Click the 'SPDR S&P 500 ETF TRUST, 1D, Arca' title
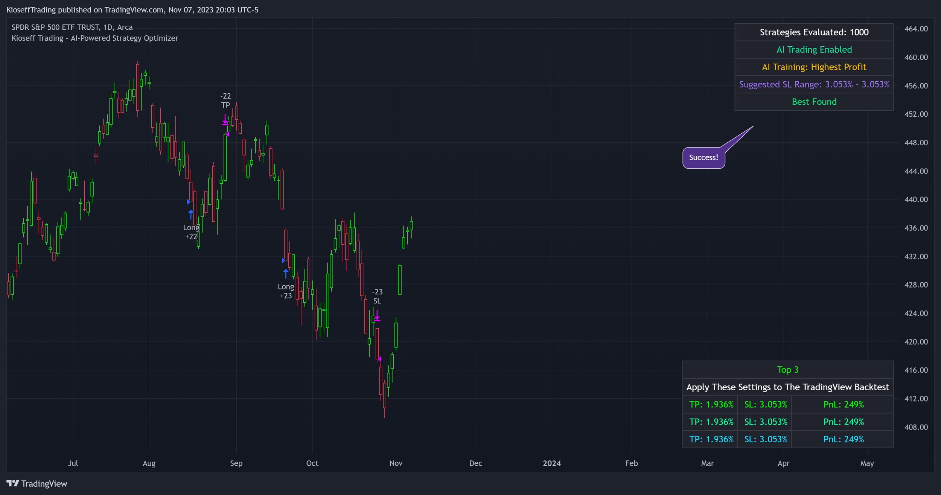The width and height of the screenshot is (941, 495). coord(72,27)
